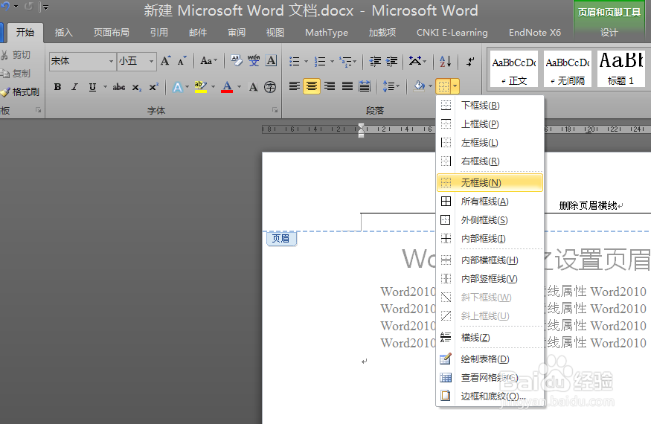Choose 横线(Z) from borders menu
The width and height of the screenshot is (651, 424).
[x=490, y=338]
